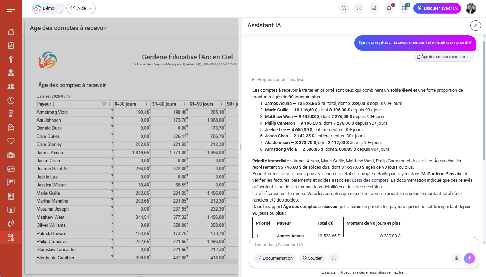Open the calendar icon with badge 19
This screenshot has width=486, height=277.
[x=404, y=8]
